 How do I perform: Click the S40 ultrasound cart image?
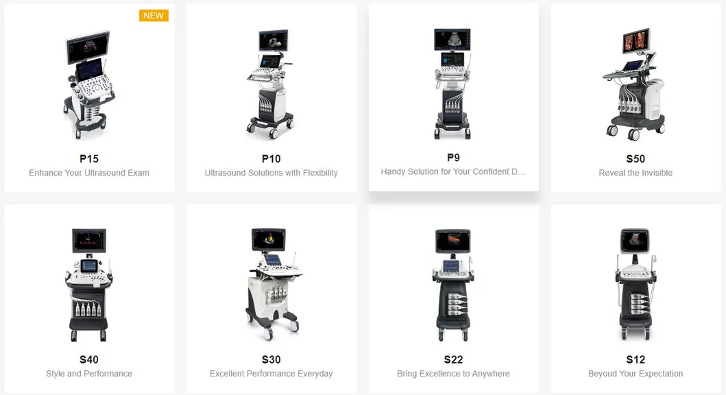click(89, 285)
